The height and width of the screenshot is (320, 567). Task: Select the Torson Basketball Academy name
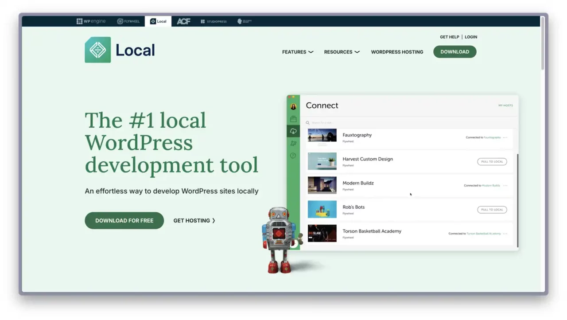point(372,231)
